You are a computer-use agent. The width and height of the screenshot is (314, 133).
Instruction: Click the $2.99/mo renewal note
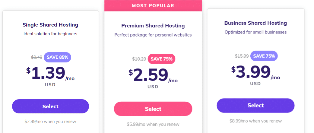point(50,121)
